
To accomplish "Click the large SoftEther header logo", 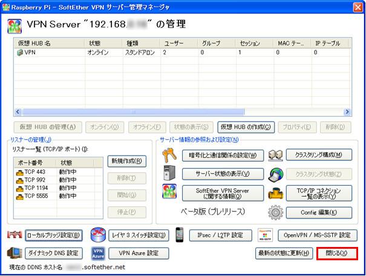I will tap(15, 26).
